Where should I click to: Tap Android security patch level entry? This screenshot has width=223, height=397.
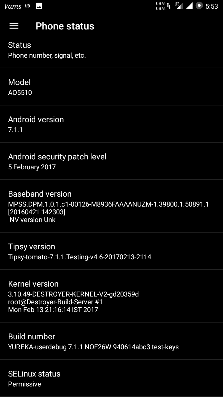click(x=111, y=161)
